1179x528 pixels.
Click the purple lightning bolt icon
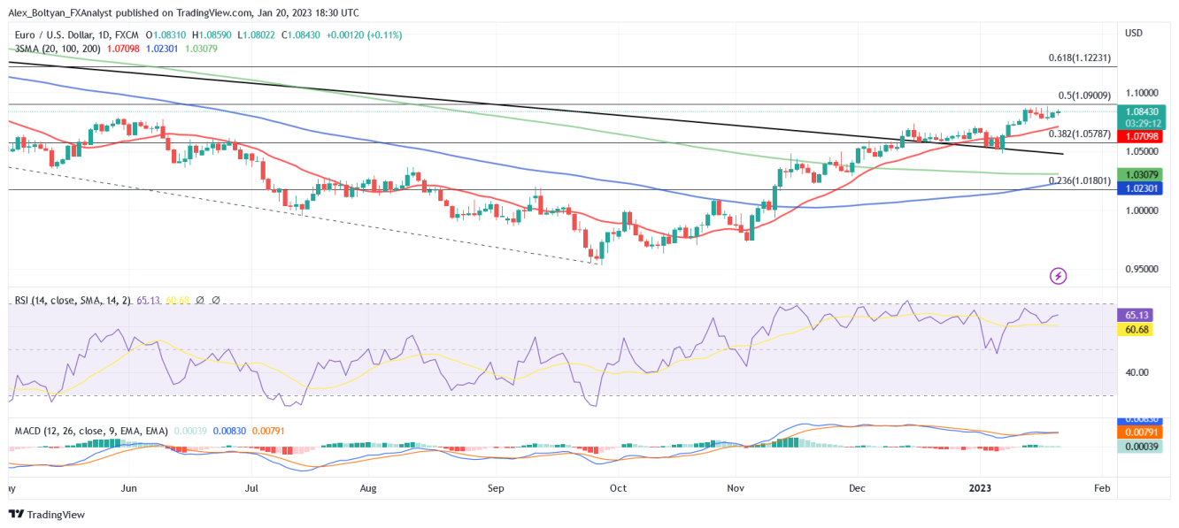point(1058,276)
